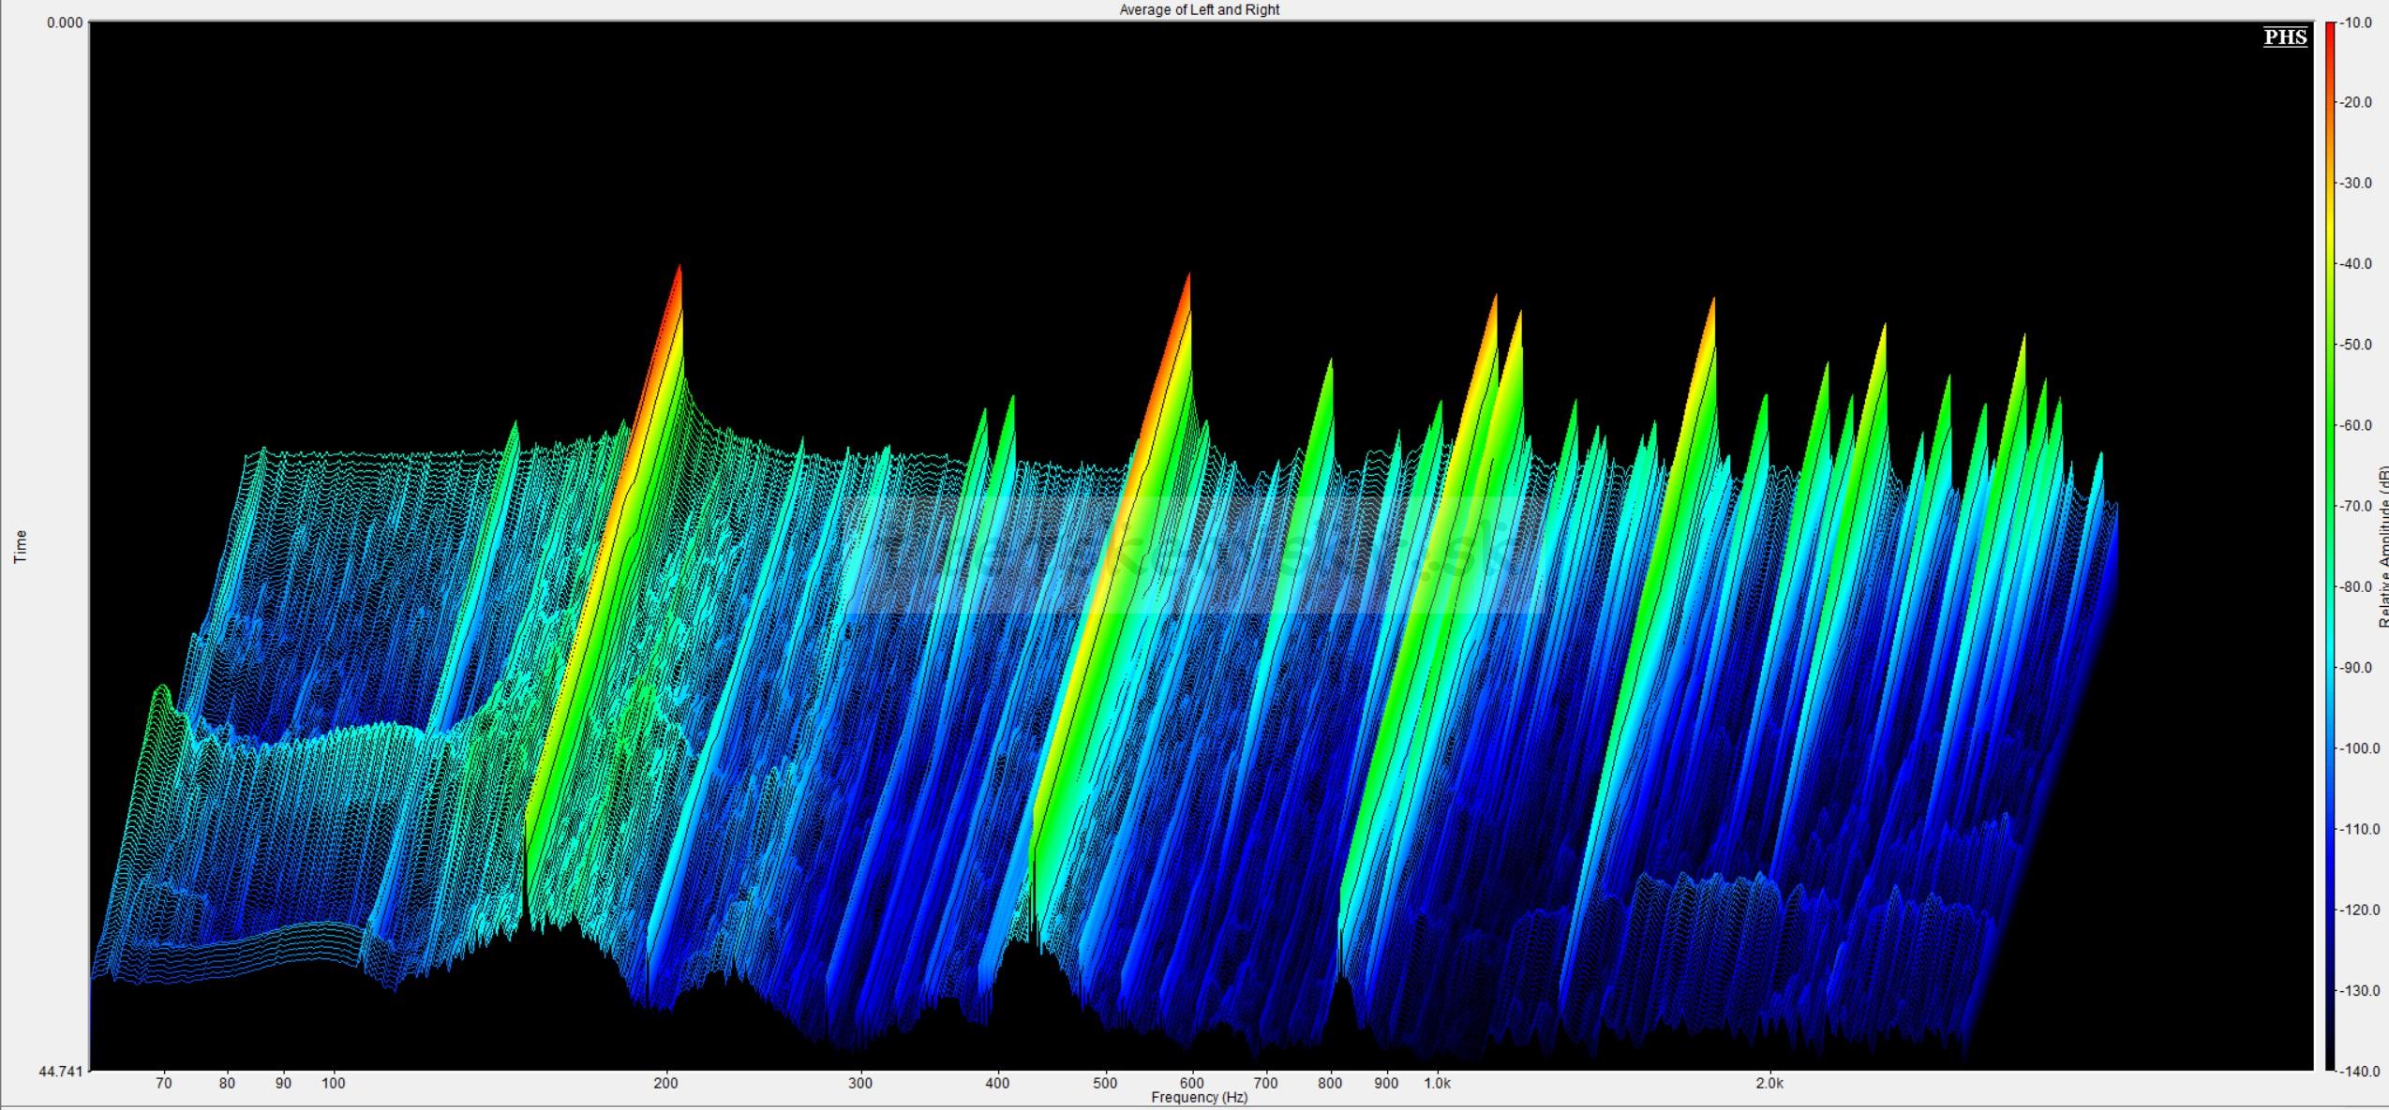
Task: Click the 1.0k frequency tick label
Action: coord(1437,1083)
